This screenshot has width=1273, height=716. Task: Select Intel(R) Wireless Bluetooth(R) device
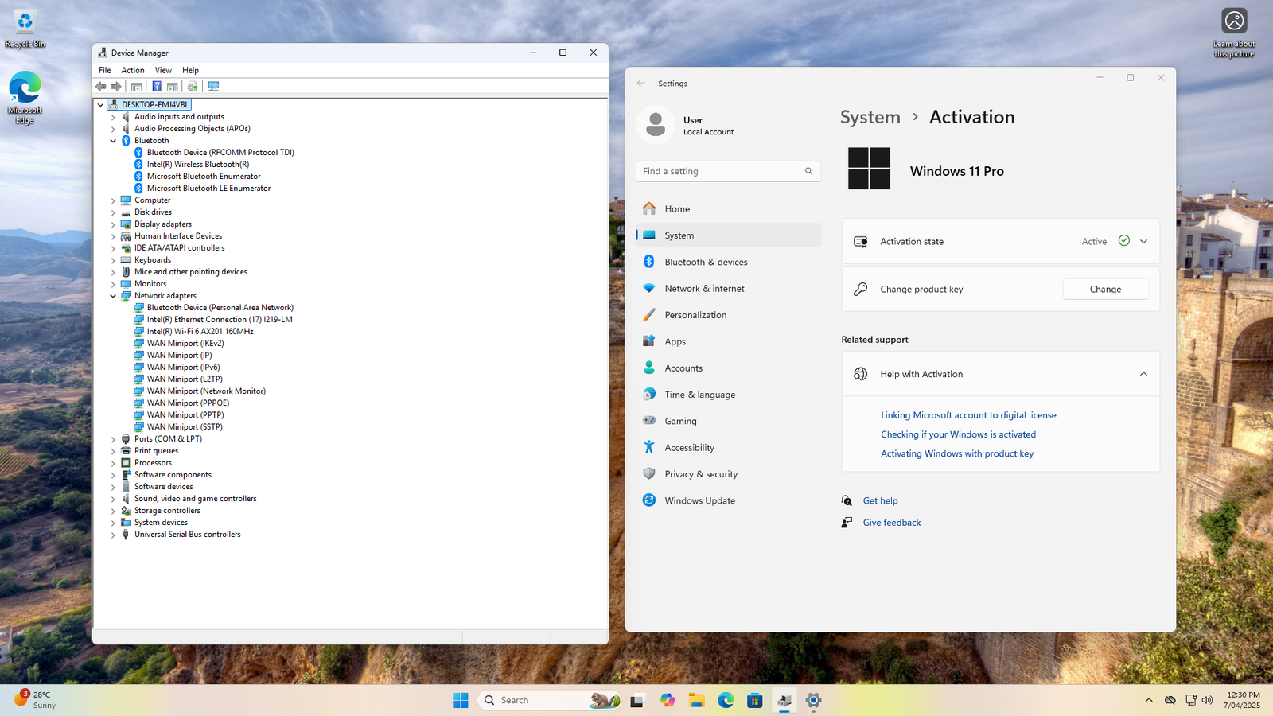point(198,165)
